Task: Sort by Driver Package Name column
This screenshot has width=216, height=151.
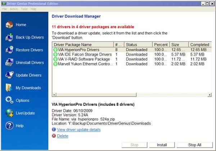Action: pyautogui.click(x=83, y=44)
